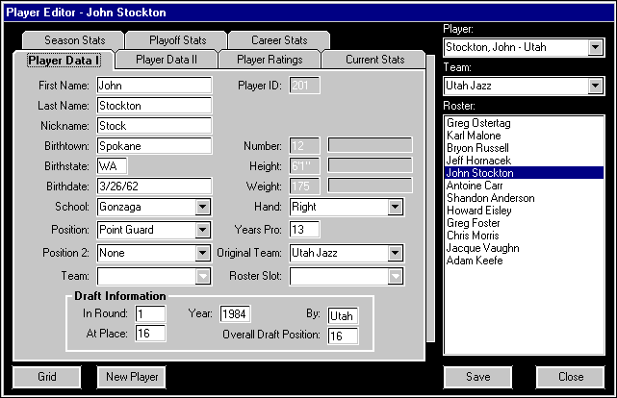
Task: View the Current Stats tab
Action: click(x=374, y=60)
